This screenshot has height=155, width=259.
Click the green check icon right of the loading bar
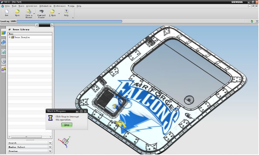252,21
